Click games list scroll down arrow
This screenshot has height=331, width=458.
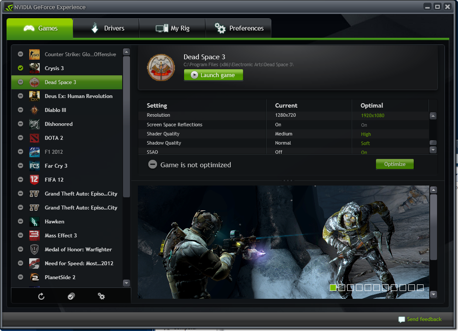pyautogui.click(x=126, y=283)
